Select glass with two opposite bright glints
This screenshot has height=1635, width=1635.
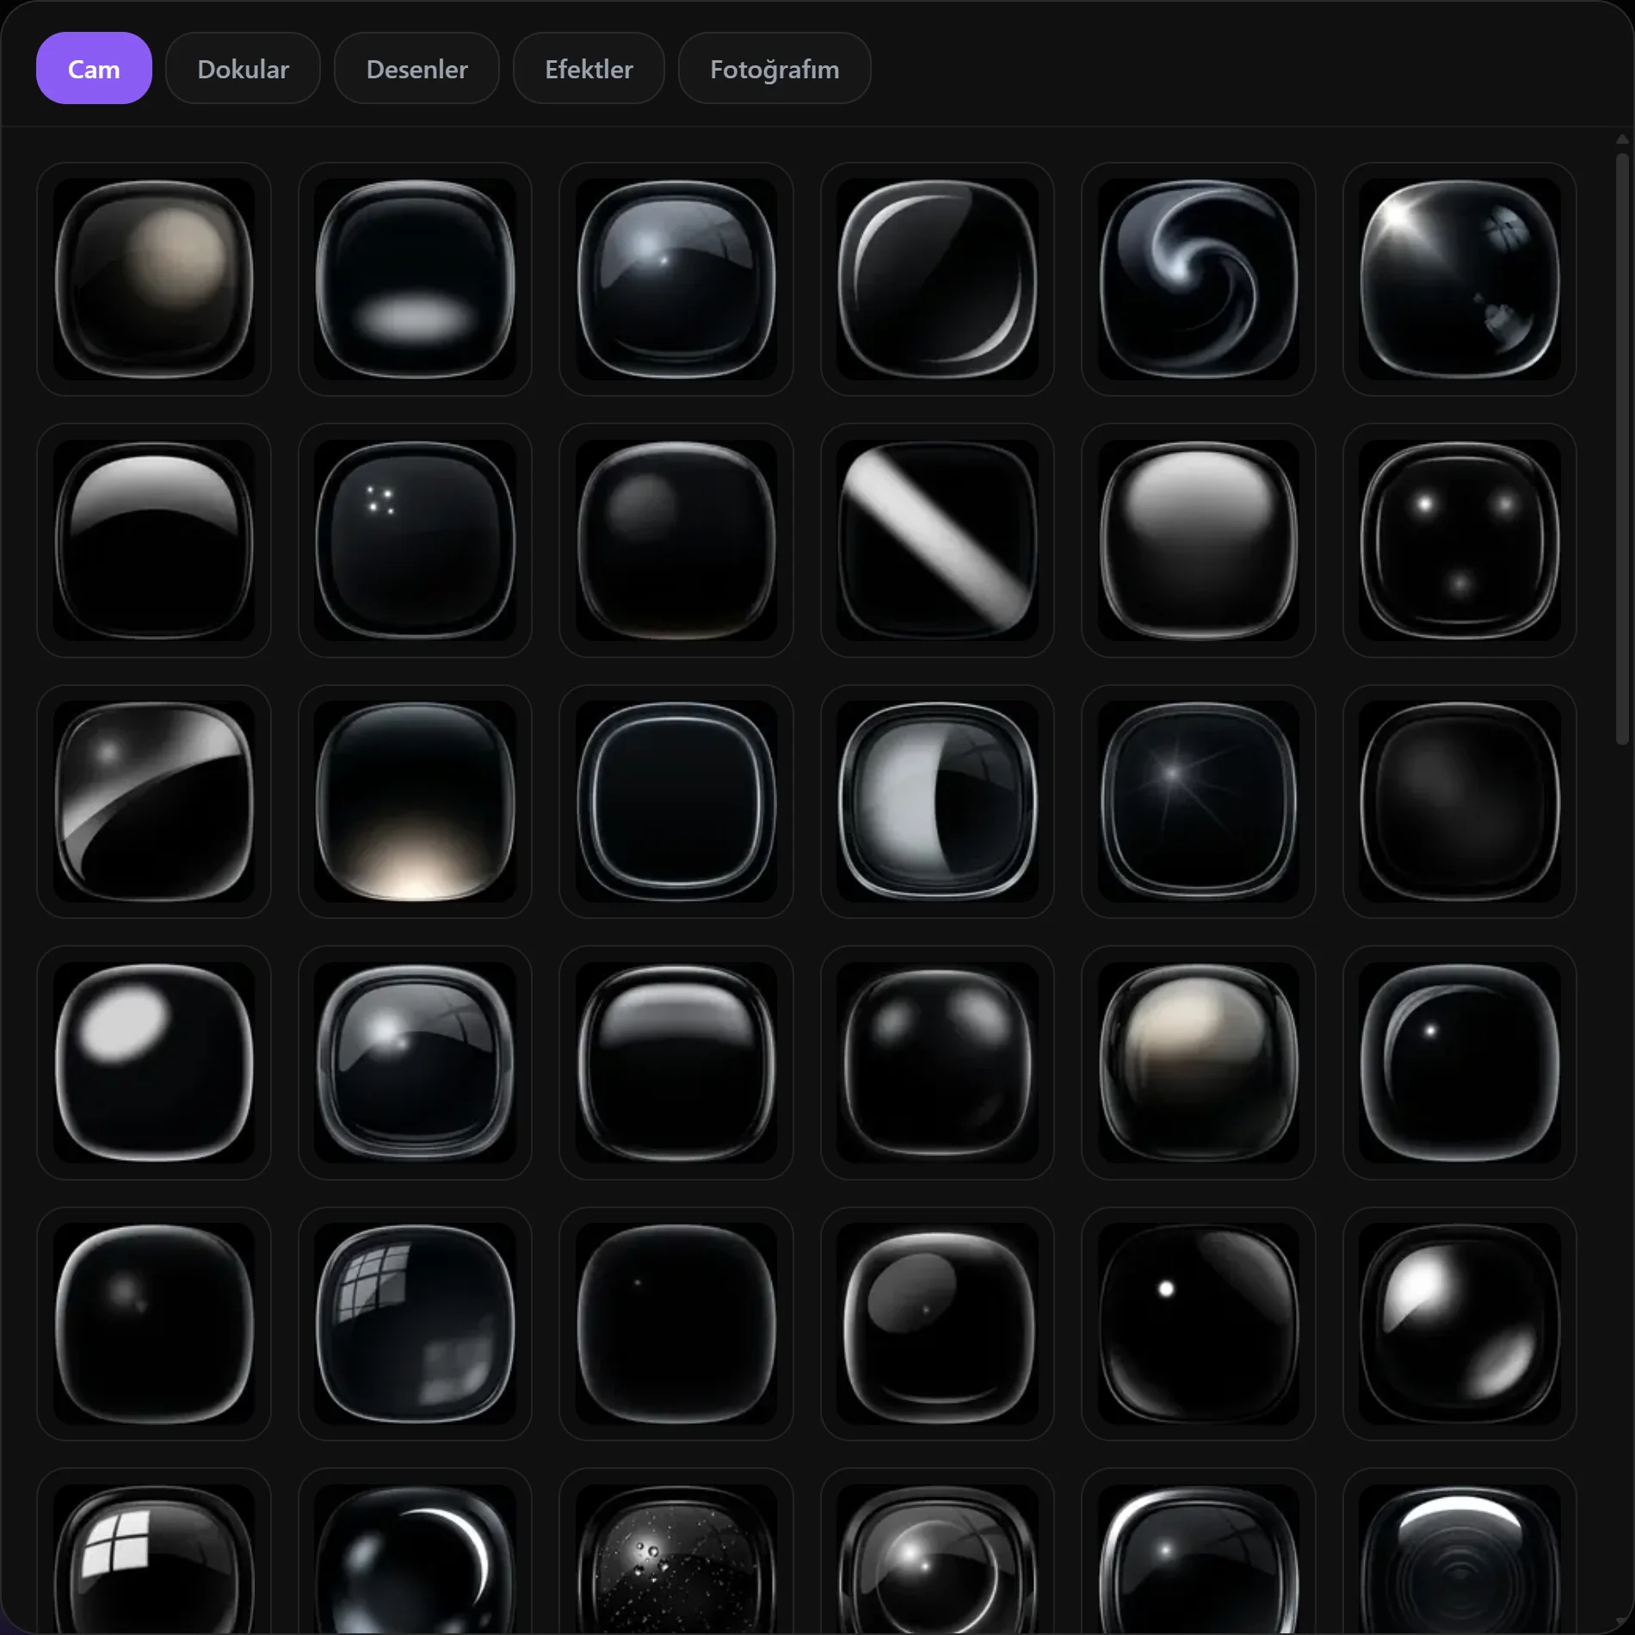click(1459, 1323)
